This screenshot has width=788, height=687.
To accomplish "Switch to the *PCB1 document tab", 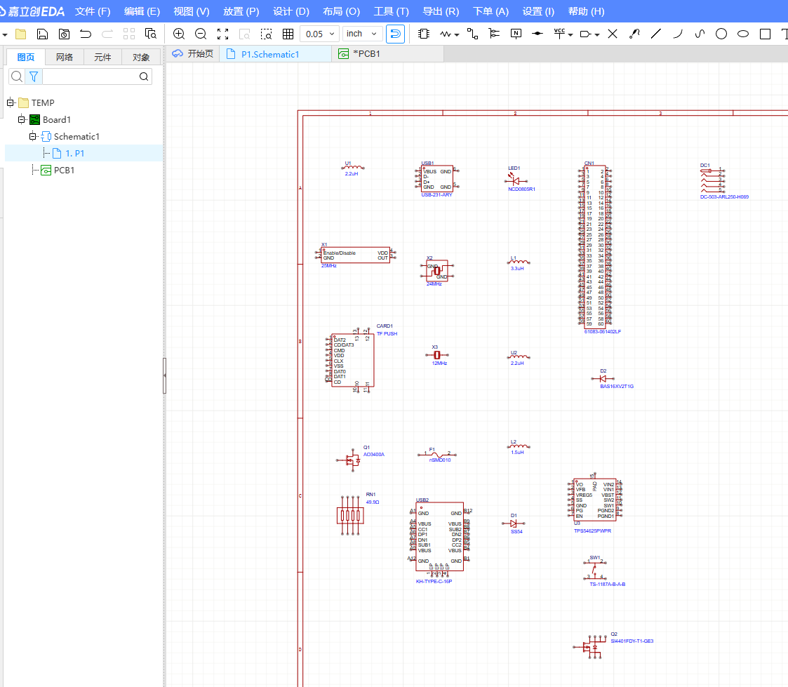I will [387, 54].
